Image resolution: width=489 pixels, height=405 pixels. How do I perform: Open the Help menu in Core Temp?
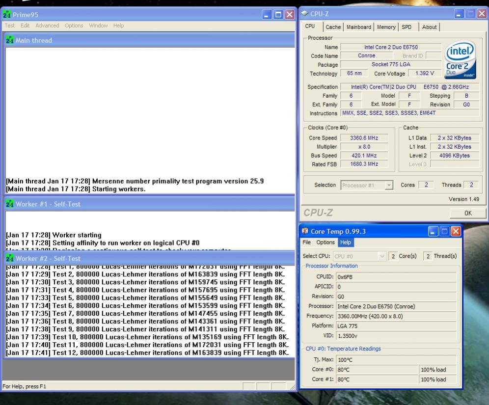[346, 242]
